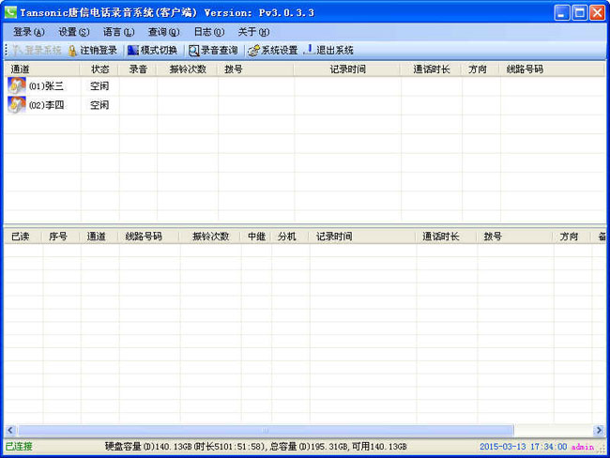Select channel icon for (02)李四

tap(17, 105)
